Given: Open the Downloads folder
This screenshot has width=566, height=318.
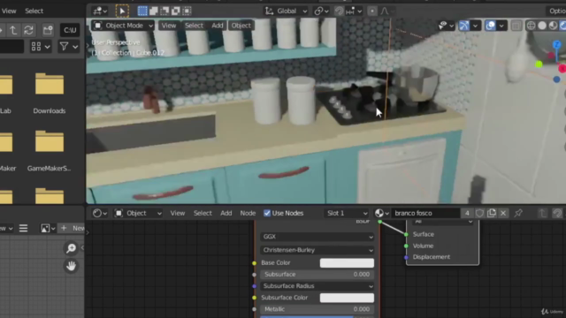Looking at the screenshot, I should click(x=50, y=93).
